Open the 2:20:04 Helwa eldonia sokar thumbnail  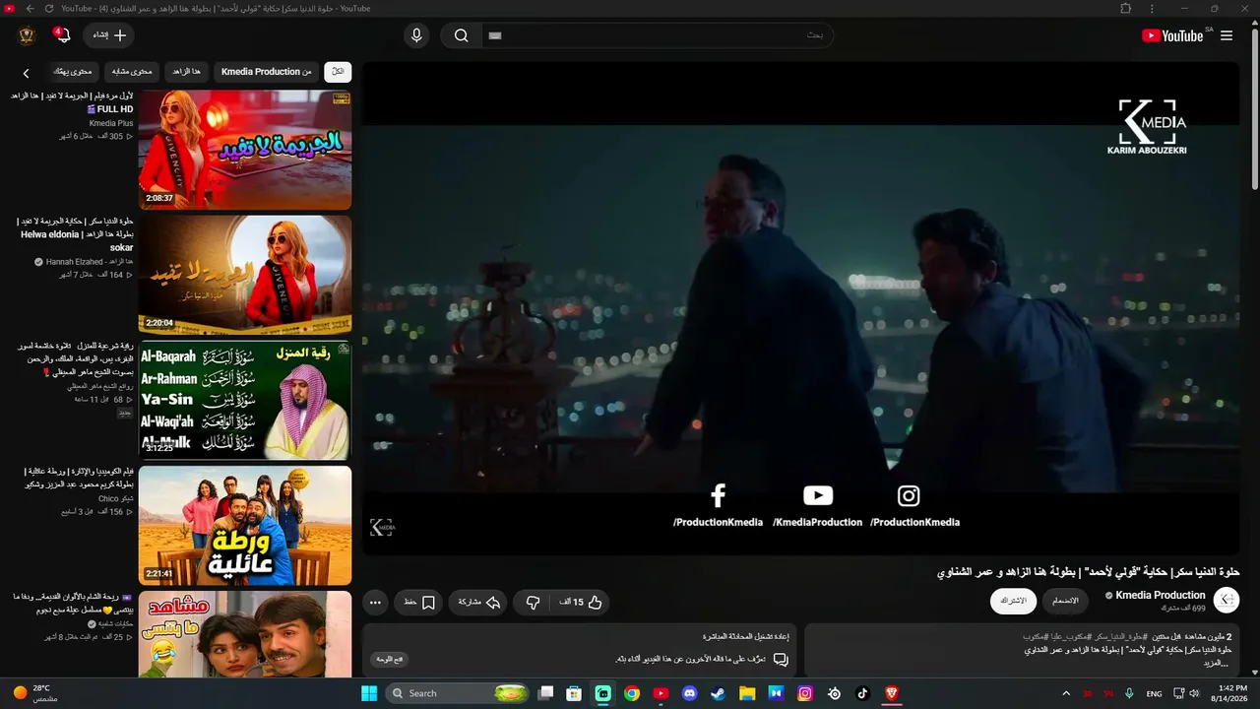[245, 275]
